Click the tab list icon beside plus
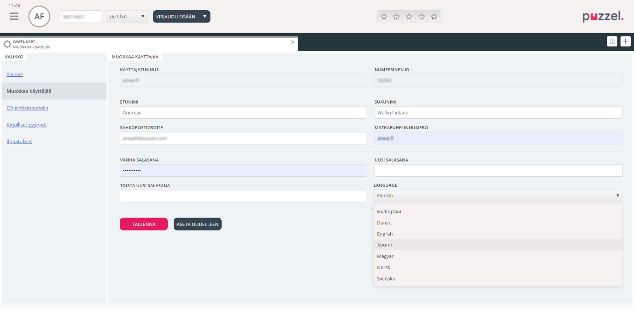 [612, 41]
